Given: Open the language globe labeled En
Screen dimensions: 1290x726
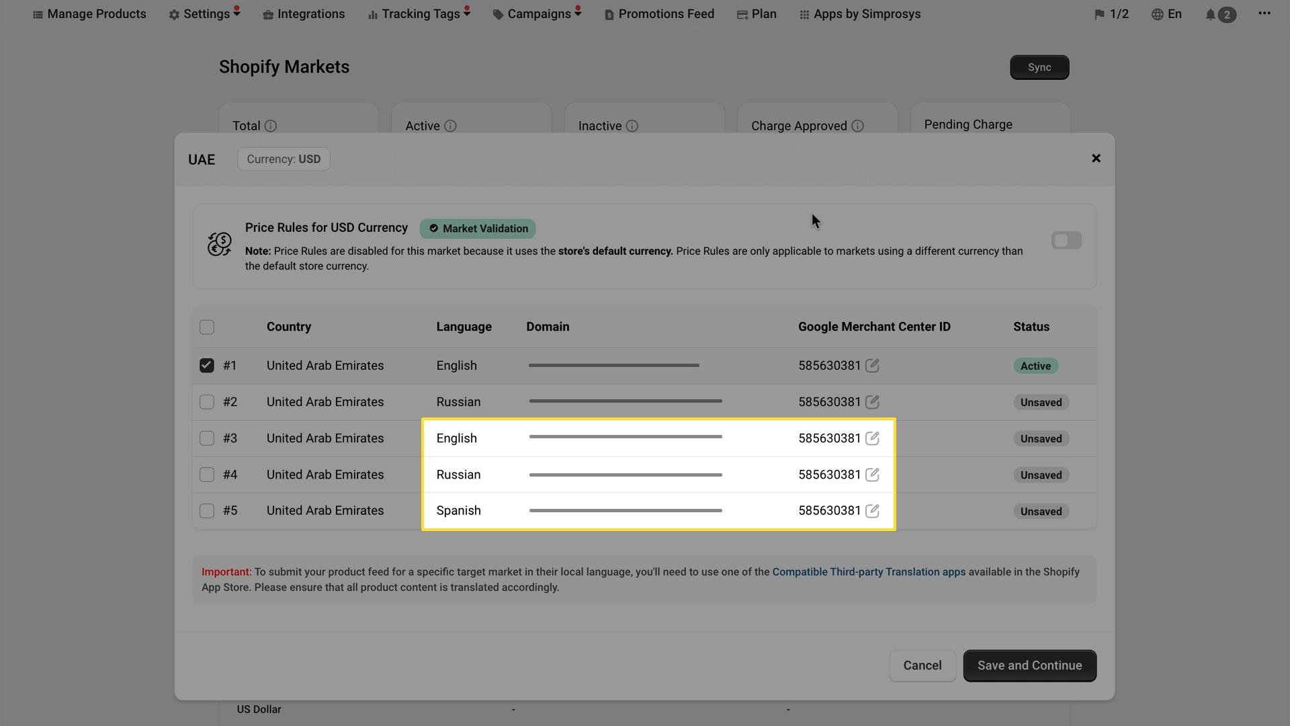Looking at the screenshot, I should (1166, 13).
